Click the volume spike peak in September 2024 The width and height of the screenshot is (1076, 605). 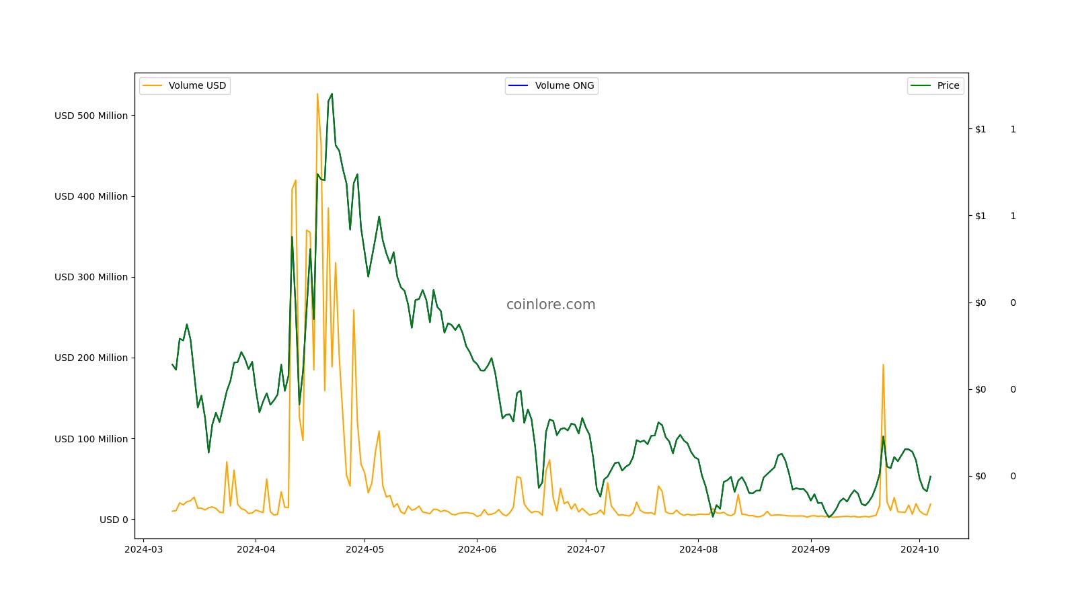point(883,365)
